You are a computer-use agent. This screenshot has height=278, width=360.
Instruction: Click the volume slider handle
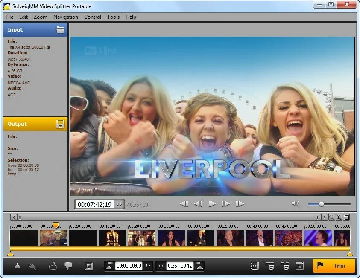322,204
